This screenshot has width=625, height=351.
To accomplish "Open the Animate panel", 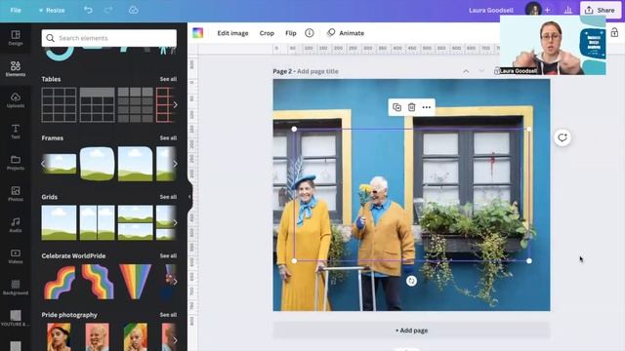I will point(345,33).
